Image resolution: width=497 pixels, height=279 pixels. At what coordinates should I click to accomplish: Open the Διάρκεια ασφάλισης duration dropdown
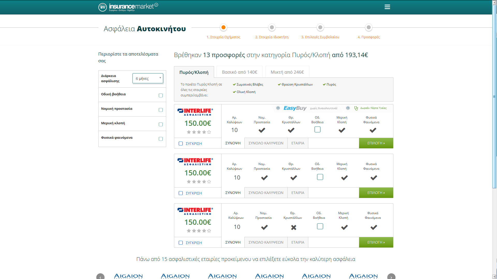click(148, 78)
